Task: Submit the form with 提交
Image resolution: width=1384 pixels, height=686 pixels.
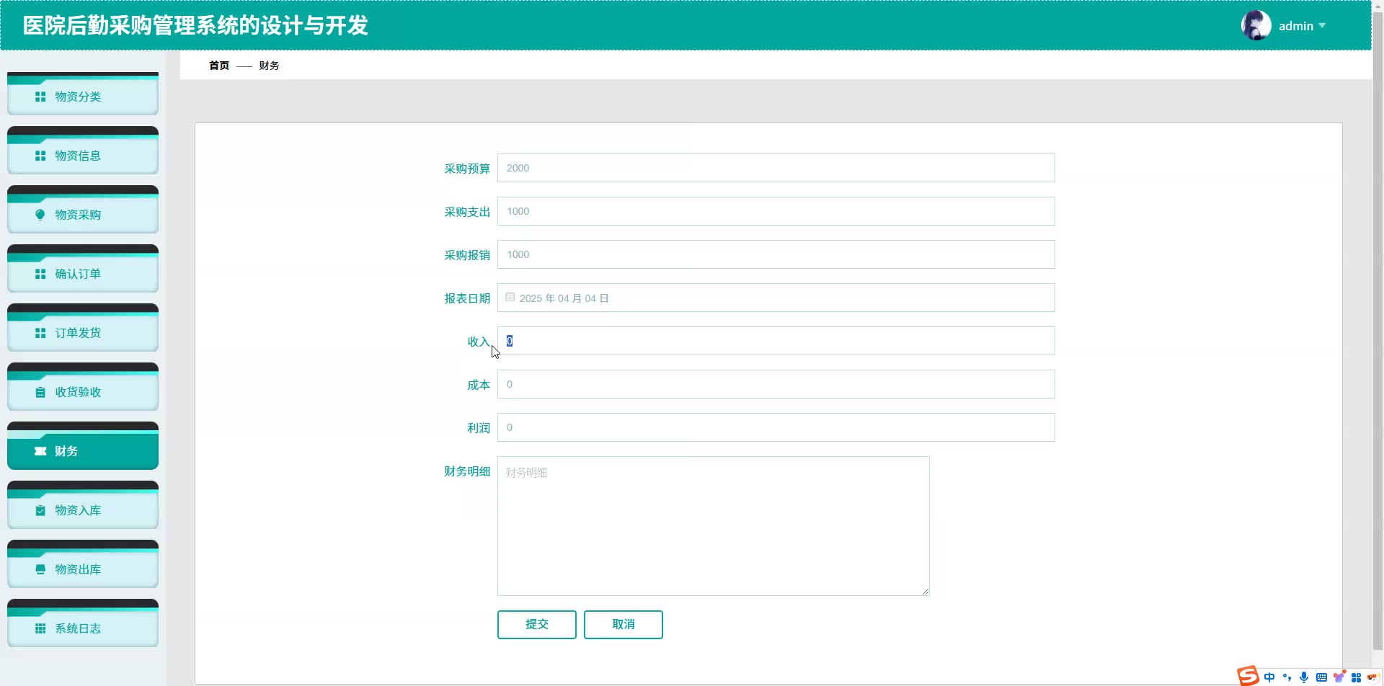Action: tap(537, 625)
